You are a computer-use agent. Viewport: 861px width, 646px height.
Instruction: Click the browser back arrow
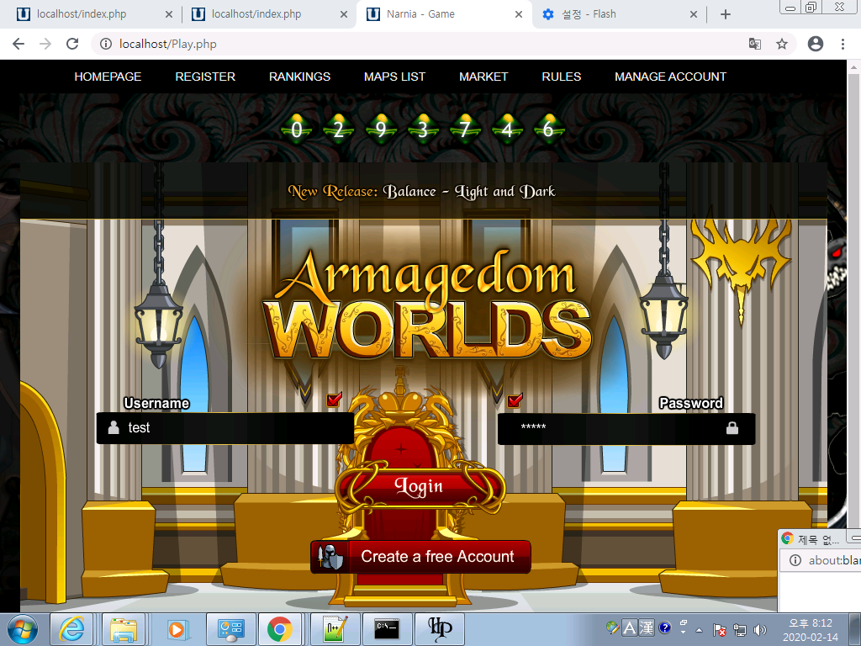point(18,44)
